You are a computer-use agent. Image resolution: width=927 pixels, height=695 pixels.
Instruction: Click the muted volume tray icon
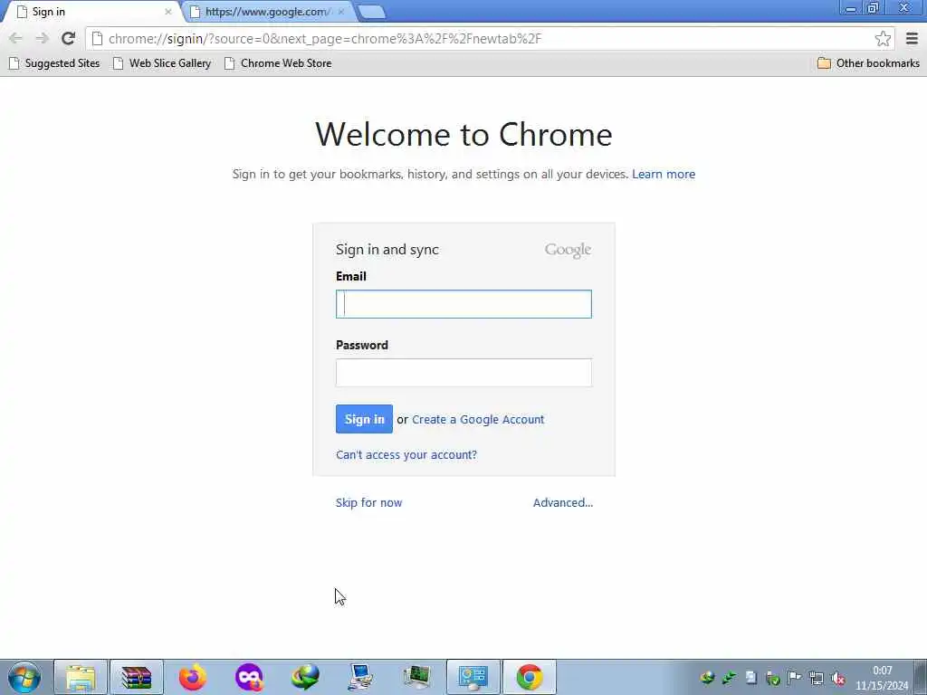[x=837, y=678]
